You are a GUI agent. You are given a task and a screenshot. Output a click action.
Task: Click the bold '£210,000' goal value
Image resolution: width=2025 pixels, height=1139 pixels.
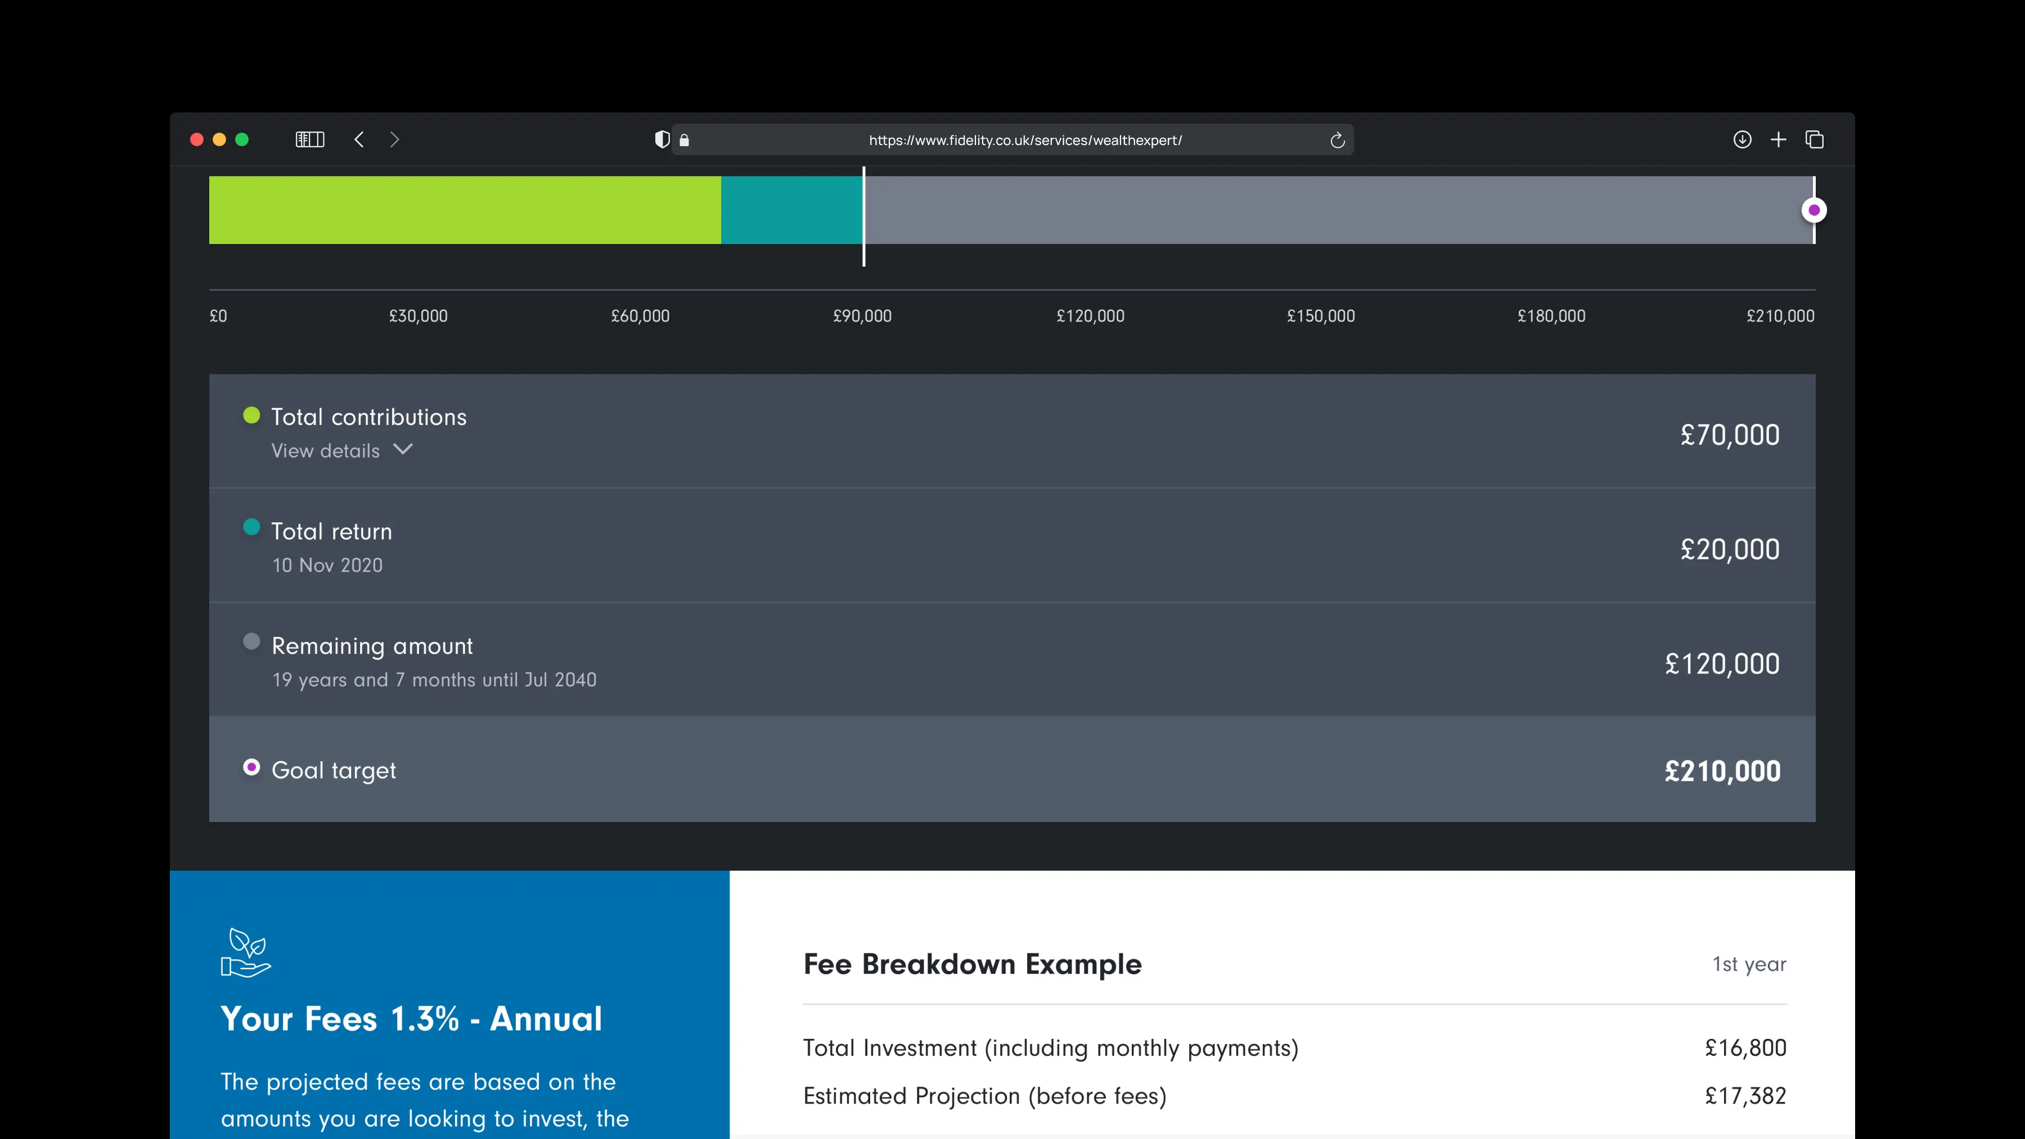pos(1722,771)
